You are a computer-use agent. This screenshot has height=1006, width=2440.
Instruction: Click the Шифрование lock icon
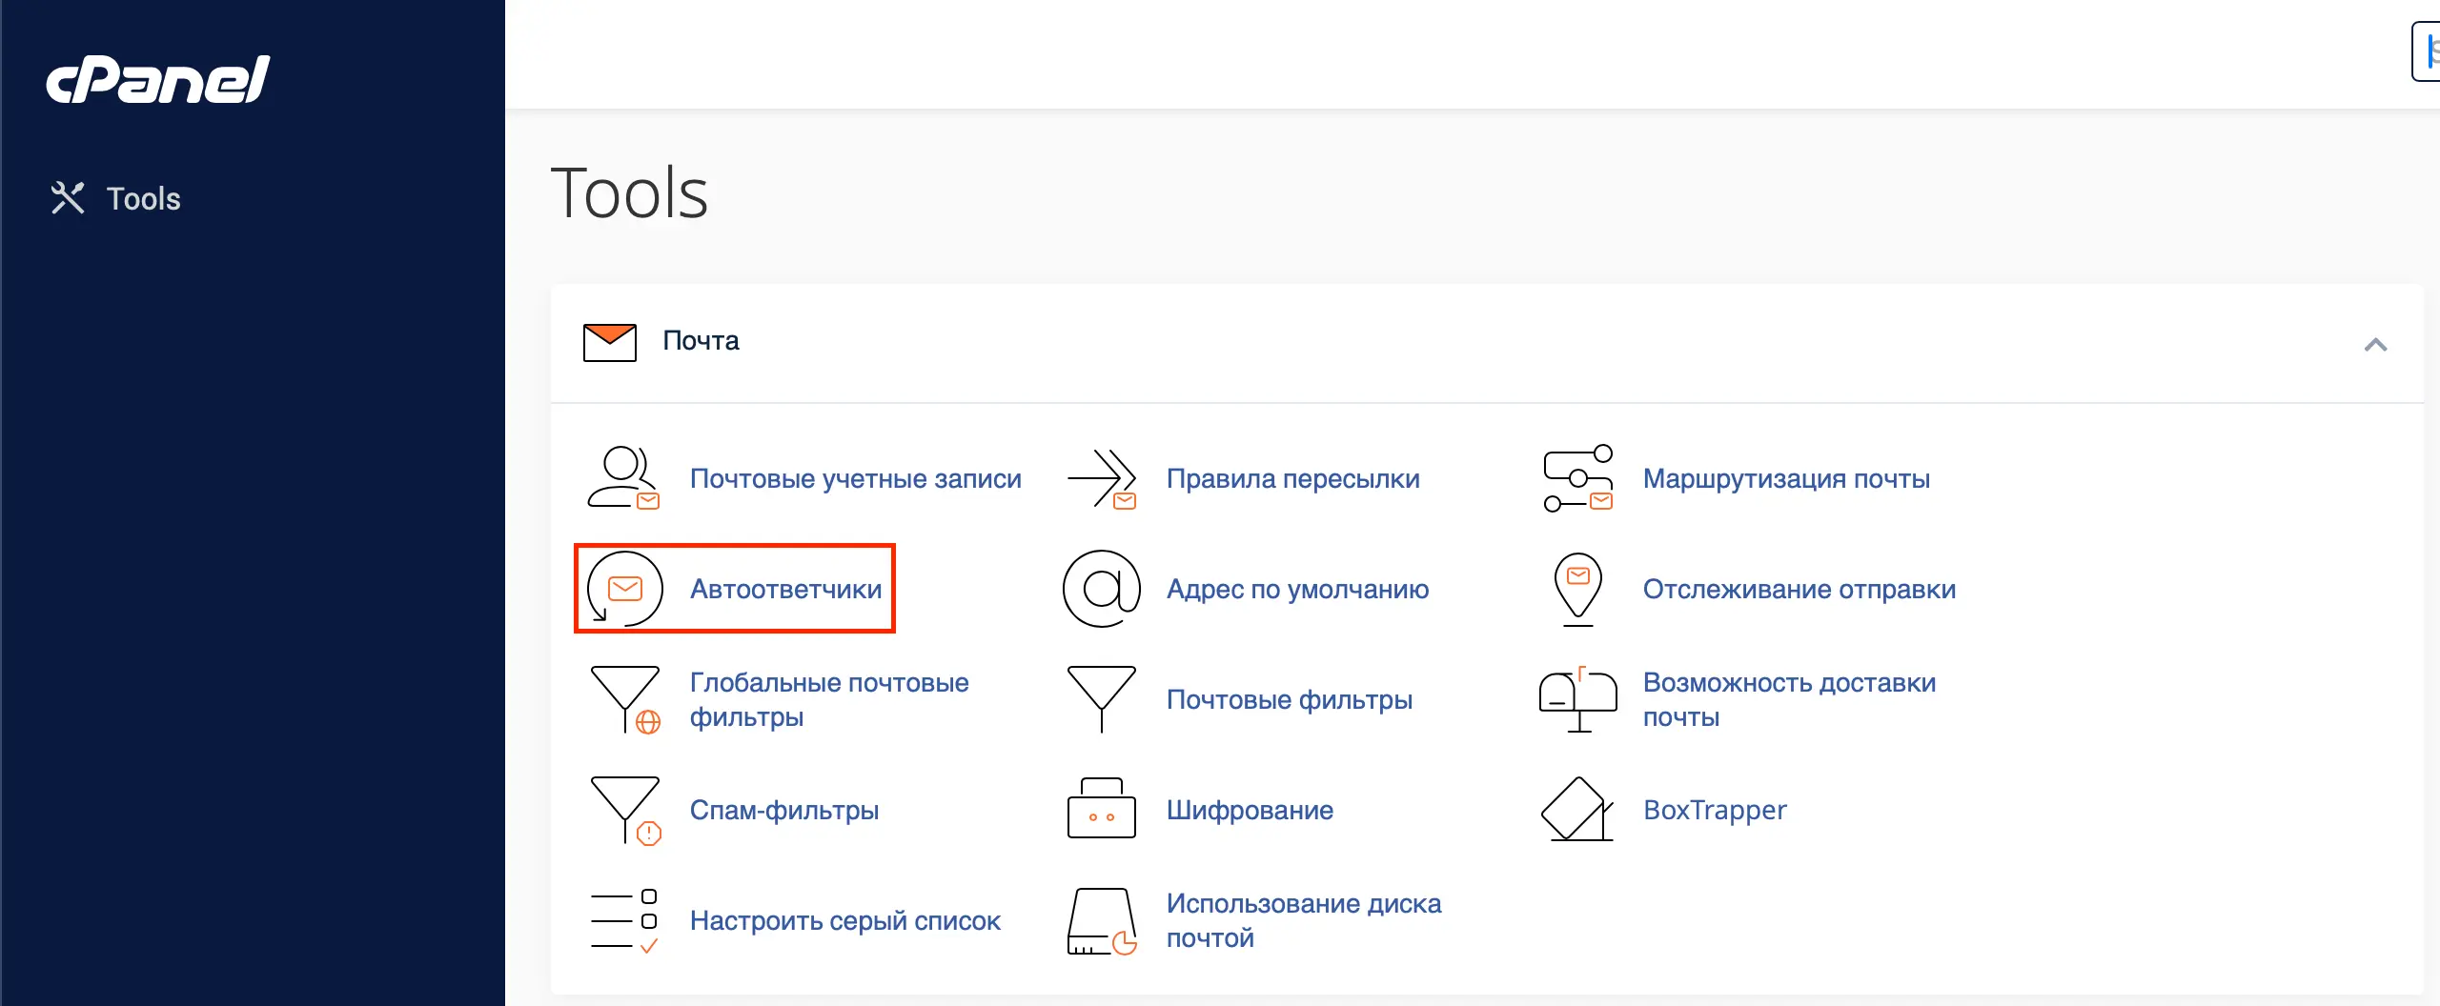(1102, 808)
